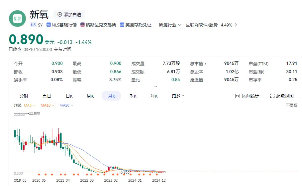Toggle the MA20 moving average line

click(66, 105)
